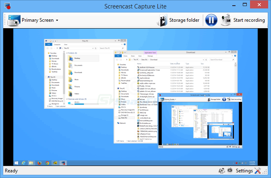Switch to Computer tab in This PC window
Screen dimensions: 271x178
57,45
